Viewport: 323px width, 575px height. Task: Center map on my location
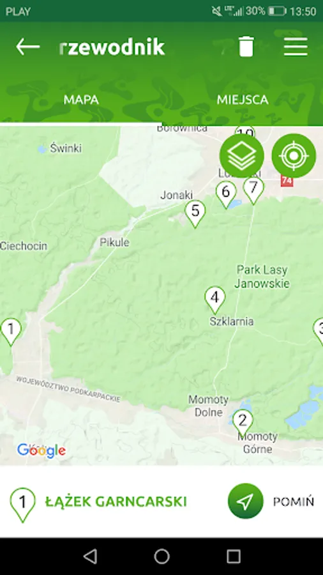click(294, 155)
